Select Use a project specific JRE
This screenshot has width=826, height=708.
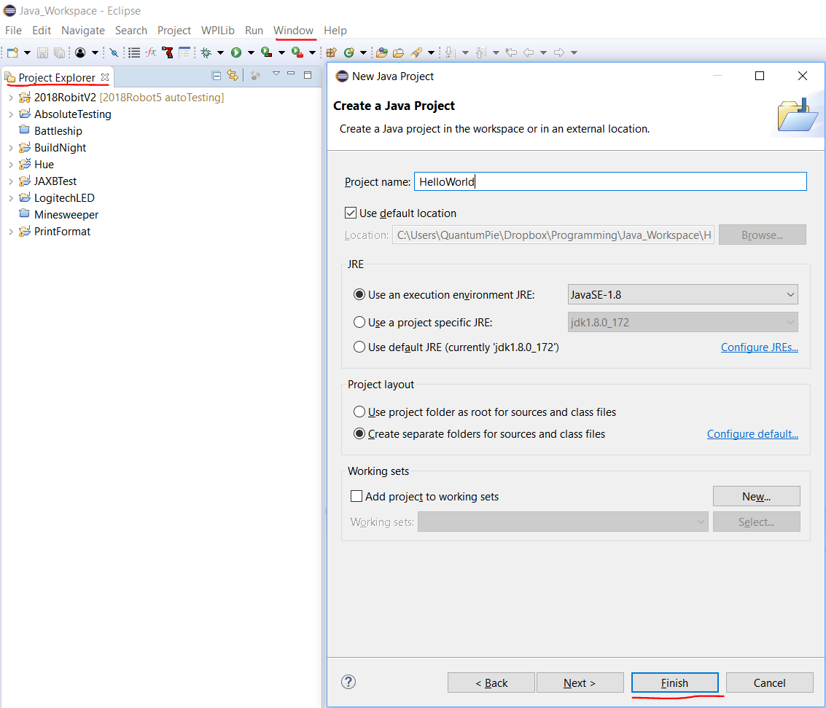pyautogui.click(x=359, y=322)
